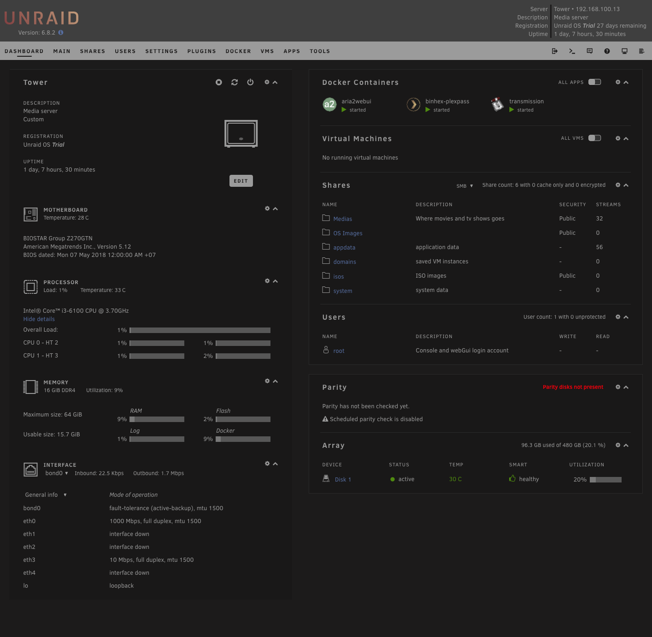Screen dimensions: 652x637
Task: Open the help icon in the header
Action: [607, 51]
